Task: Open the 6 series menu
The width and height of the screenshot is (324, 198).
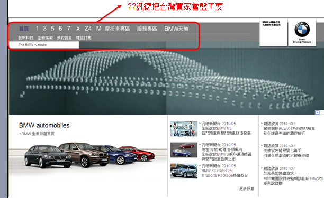Action: pos(60,29)
